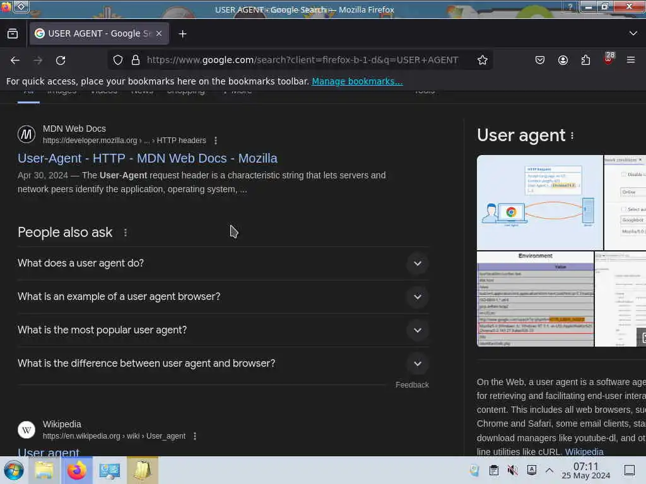The image size is (646, 484).
Task: Click the Wikipedia site logo
Action: coord(26,430)
